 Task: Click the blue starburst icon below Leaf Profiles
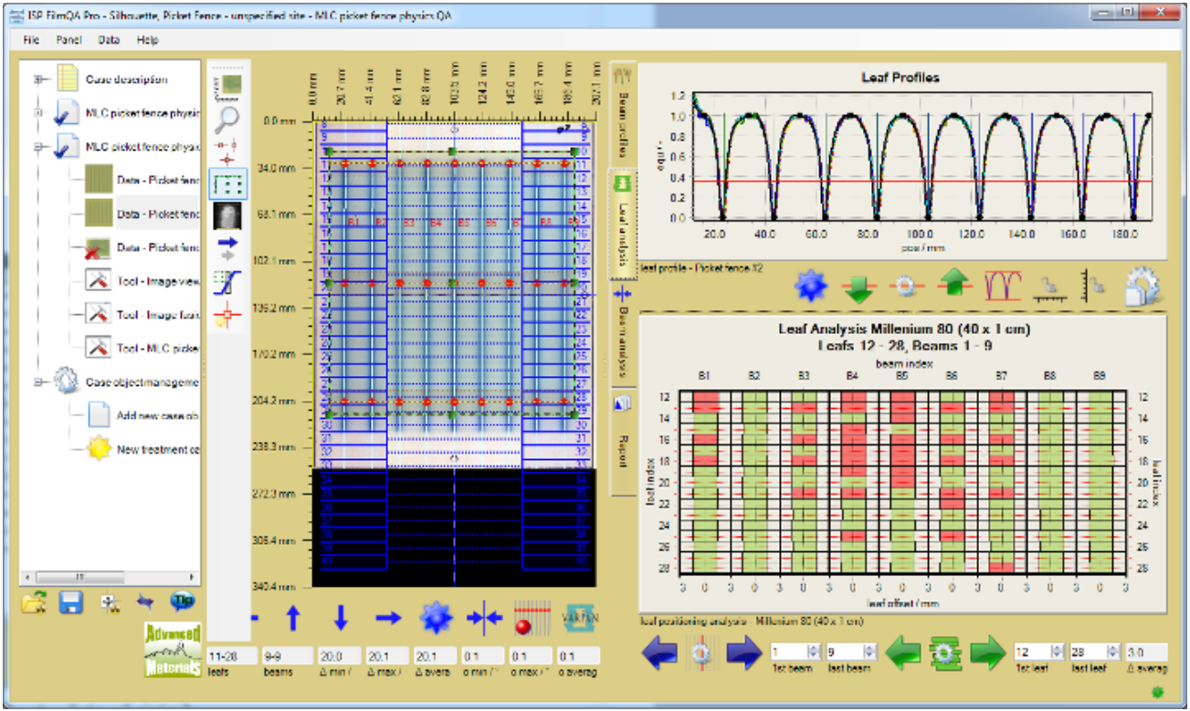[x=811, y=287]
